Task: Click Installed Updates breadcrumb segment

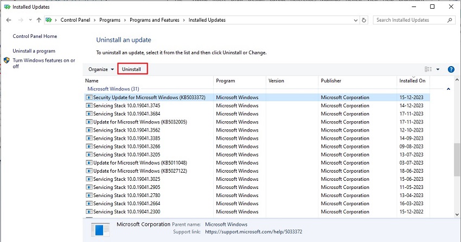Action: [207, 20]
